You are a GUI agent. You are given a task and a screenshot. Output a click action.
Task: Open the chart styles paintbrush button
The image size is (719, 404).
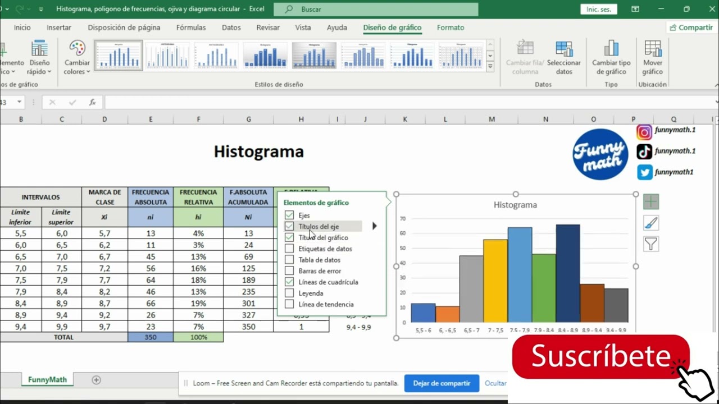pyautogui.click(x=651, y=223)
